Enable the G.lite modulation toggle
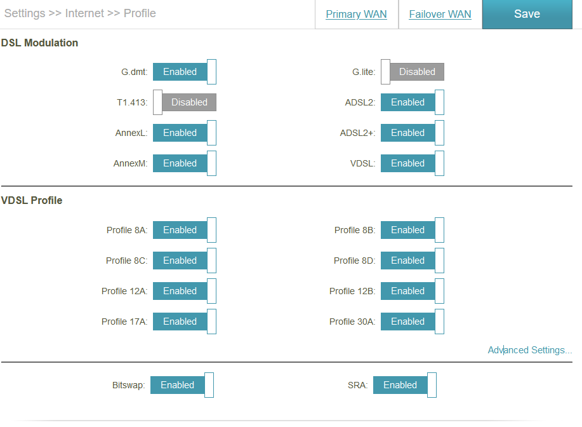The width and height of the screenshot is (582, 427). pos(413,72)
